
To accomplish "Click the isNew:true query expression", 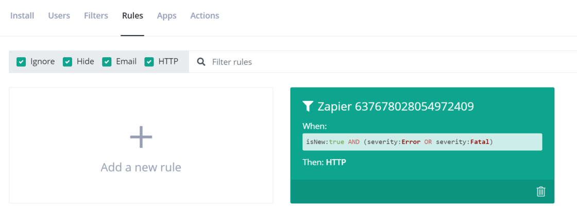I will click(x=422, y=142).
